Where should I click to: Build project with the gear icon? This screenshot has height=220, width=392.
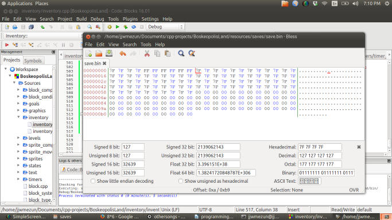point(110,27)
